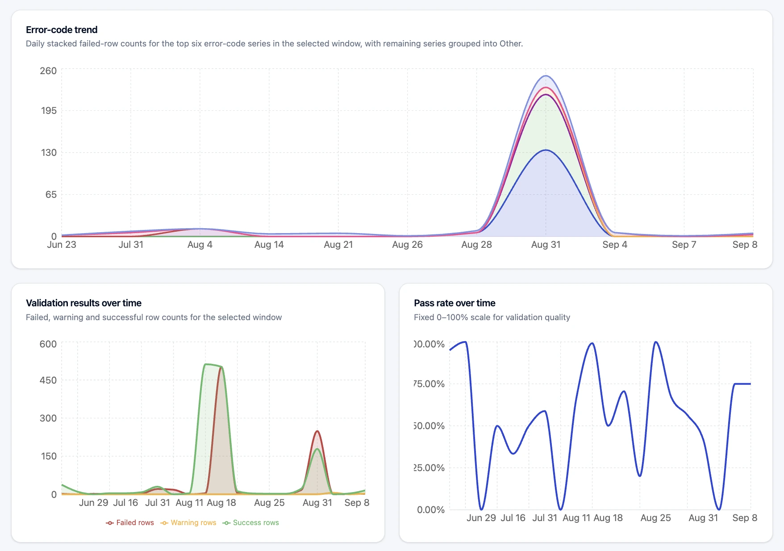Click Sep 7 label on Error-code trend axis
This screenshot has width=784, height=551.
(x=684, y=244)
